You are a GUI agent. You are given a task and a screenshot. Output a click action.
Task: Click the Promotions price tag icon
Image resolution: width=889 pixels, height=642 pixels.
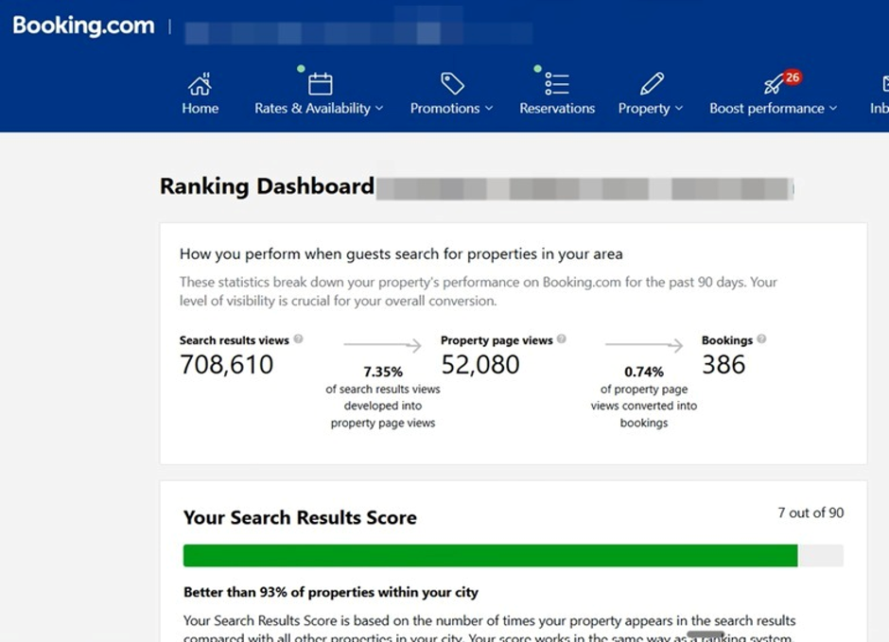point(452,83)
